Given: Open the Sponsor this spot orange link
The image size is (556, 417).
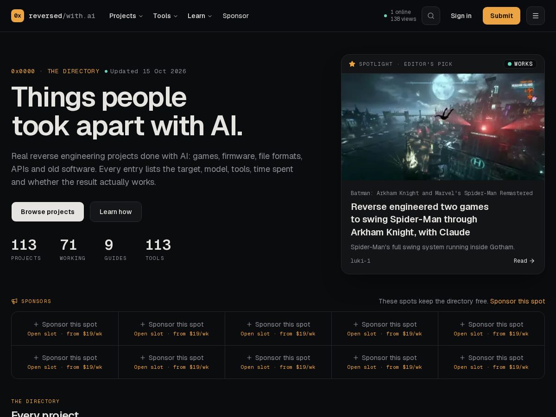Looking at the screenshot, I should click(518, 301).
